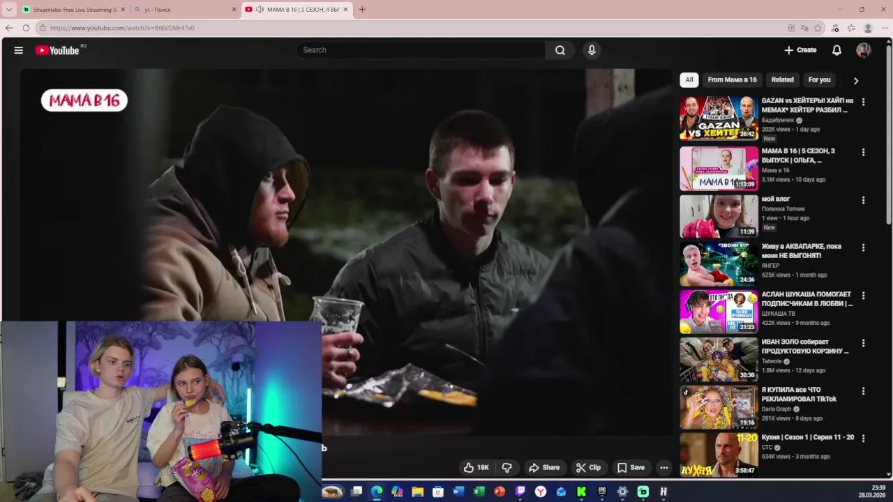Click the ИВАН ЗОЛО собирает video title

click(x=805, y=347)
